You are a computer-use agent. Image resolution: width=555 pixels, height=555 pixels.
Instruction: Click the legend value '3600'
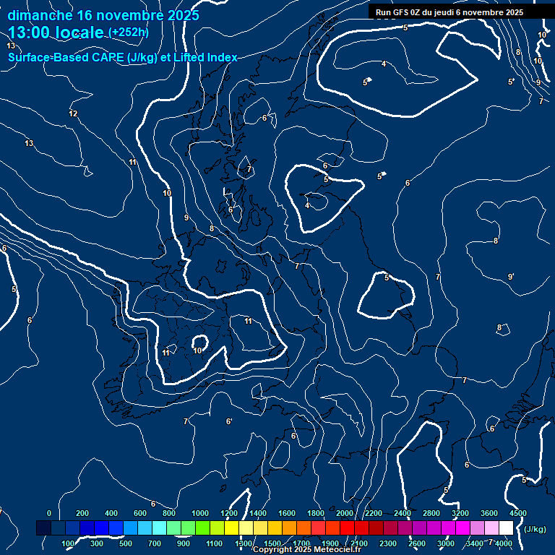(x=489, y=513)
